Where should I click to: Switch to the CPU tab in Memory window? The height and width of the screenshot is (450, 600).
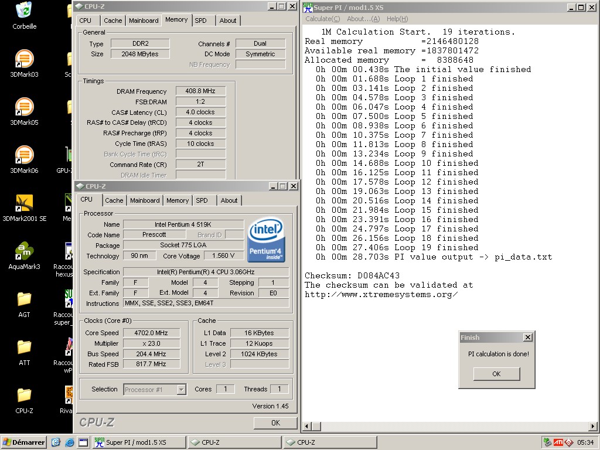click(86, 21)
